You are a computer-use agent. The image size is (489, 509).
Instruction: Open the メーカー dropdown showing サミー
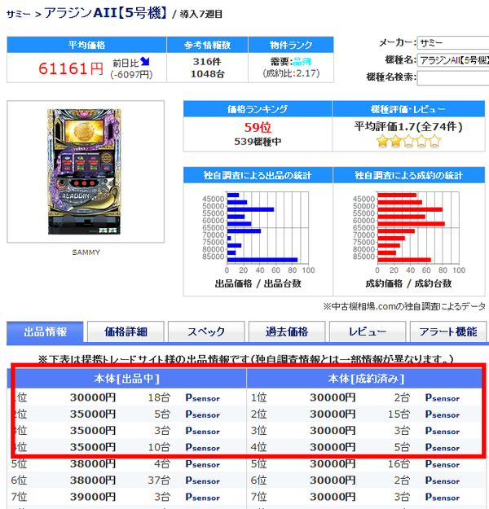[x=453, y=43]
